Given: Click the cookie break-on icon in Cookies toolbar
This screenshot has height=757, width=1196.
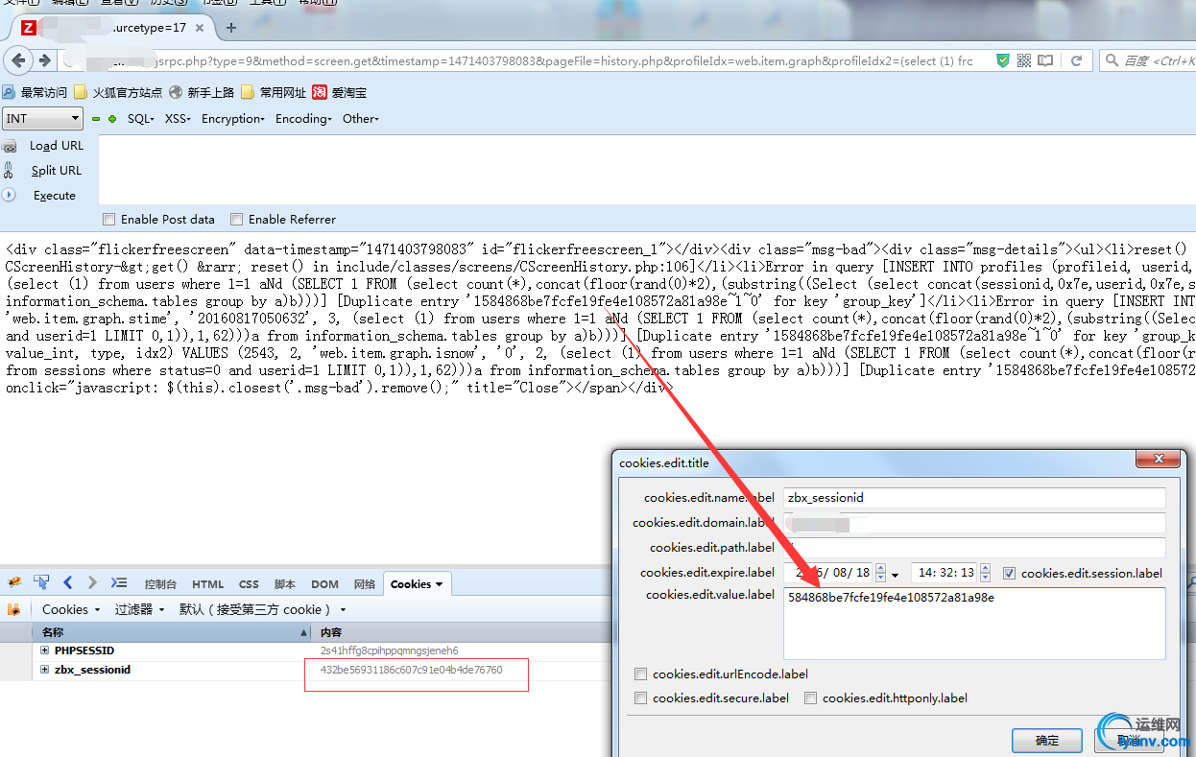Looking at the screenshot, I should [x=14, y=609].
